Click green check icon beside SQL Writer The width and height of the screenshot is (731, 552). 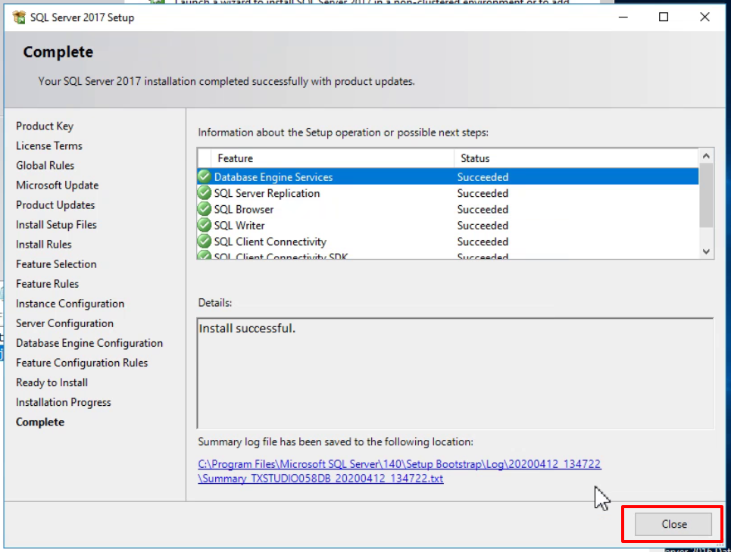205,225
